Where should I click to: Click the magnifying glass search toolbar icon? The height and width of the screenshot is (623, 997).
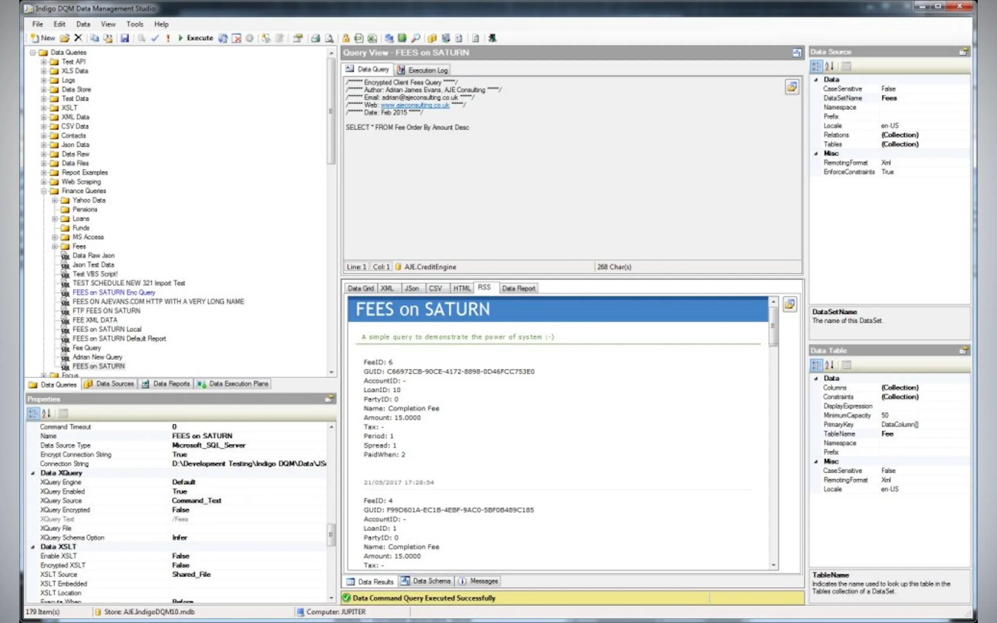[x=415, y=38]
